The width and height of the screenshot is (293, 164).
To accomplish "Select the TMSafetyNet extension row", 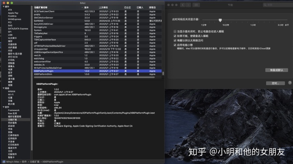I will click(x=98, y=33).
